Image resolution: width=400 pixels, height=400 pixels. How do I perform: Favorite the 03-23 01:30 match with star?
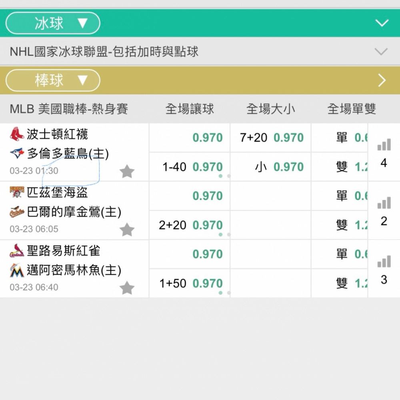click(x=127, y=171)
